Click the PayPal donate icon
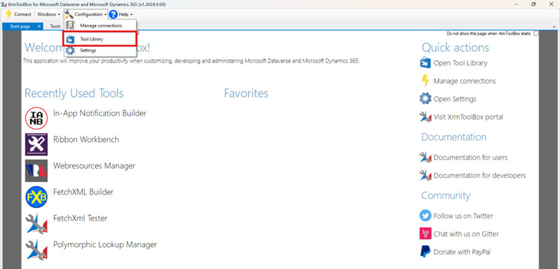 tap(425, 252)
